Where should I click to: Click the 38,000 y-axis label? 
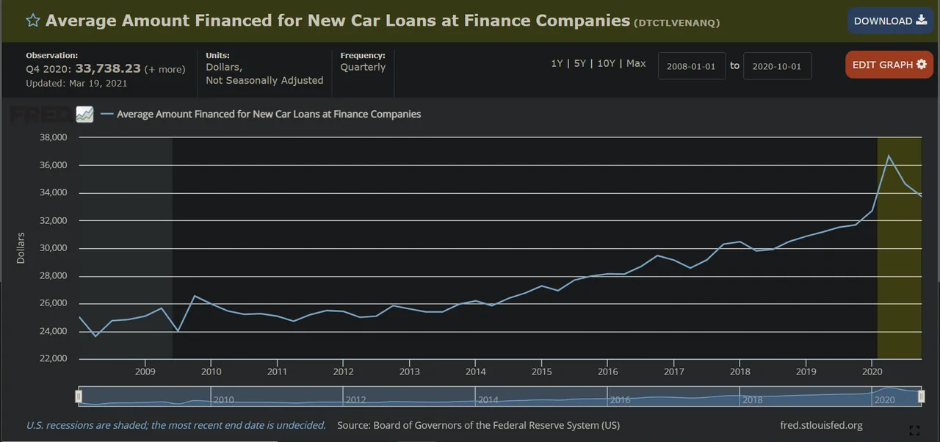(52, 137)
